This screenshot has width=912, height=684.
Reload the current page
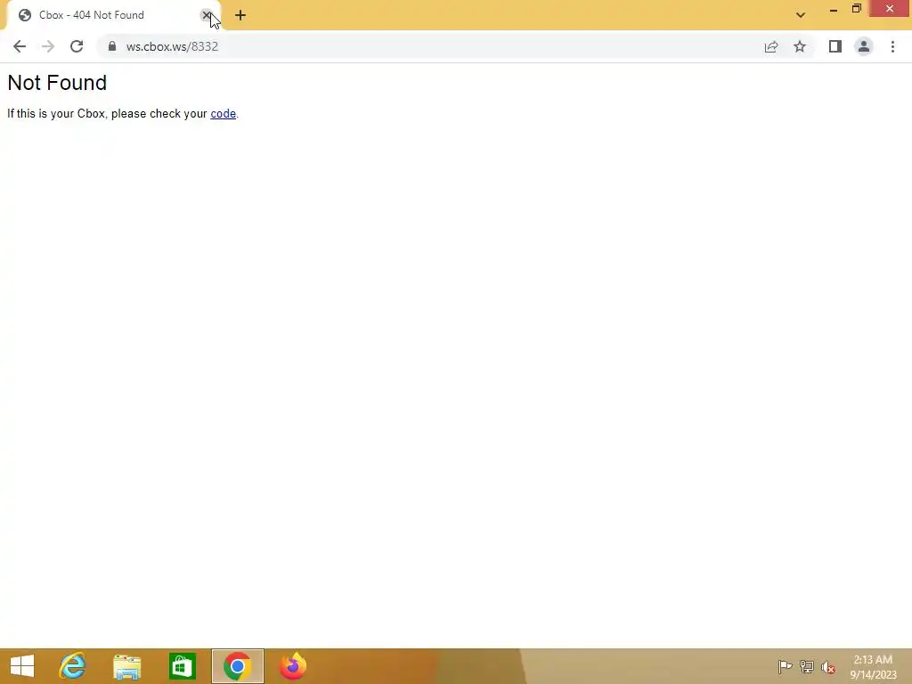[x=77, y=46]
